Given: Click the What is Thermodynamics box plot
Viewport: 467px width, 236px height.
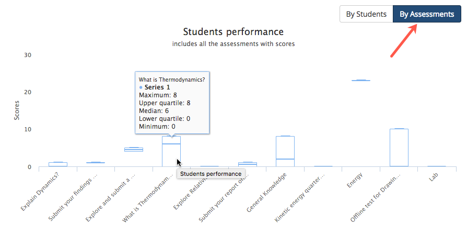Looking at the screenshot, I should pyautogui.click(x=171, y=151).
